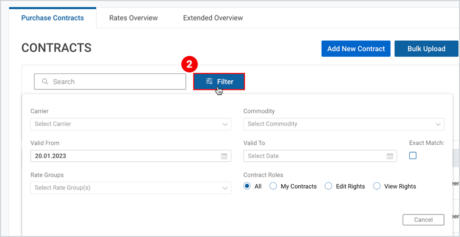Select the Edit Rights radio option

(x=329, y=186)
